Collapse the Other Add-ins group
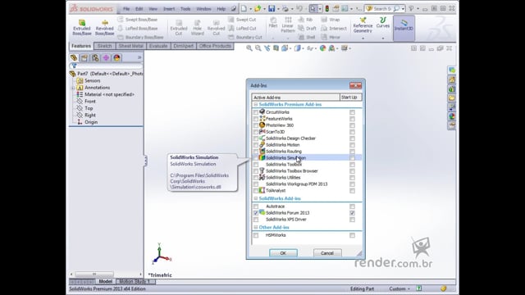This screenshot has height=295, width=525. tap(255, 228)
